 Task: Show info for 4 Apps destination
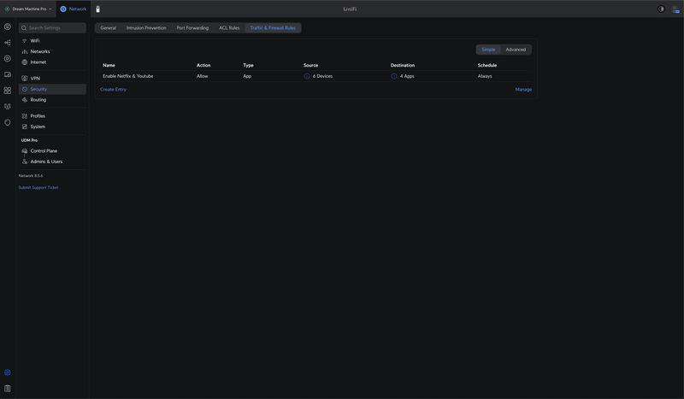tap(394, 76)
